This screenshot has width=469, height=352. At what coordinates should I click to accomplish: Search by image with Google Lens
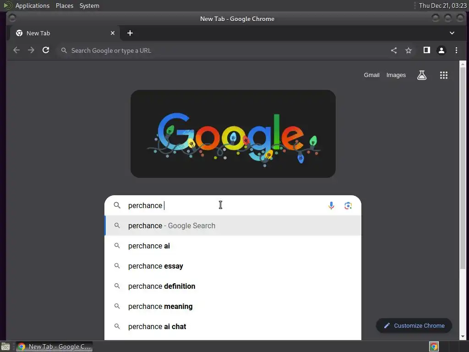pyautogui.click(x=348, y=206)
